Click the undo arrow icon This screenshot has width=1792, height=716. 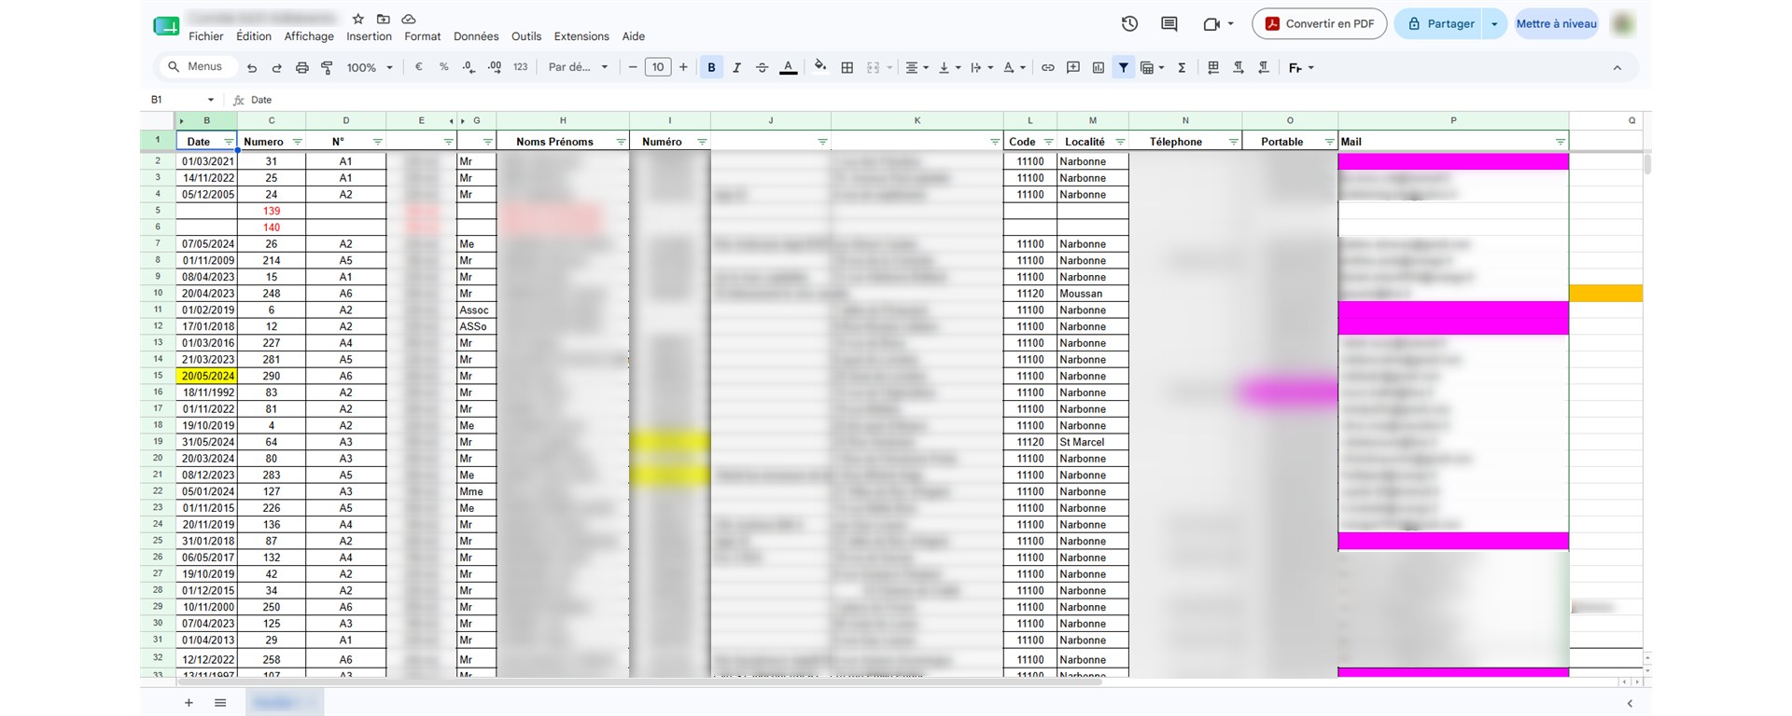point(251,68)
